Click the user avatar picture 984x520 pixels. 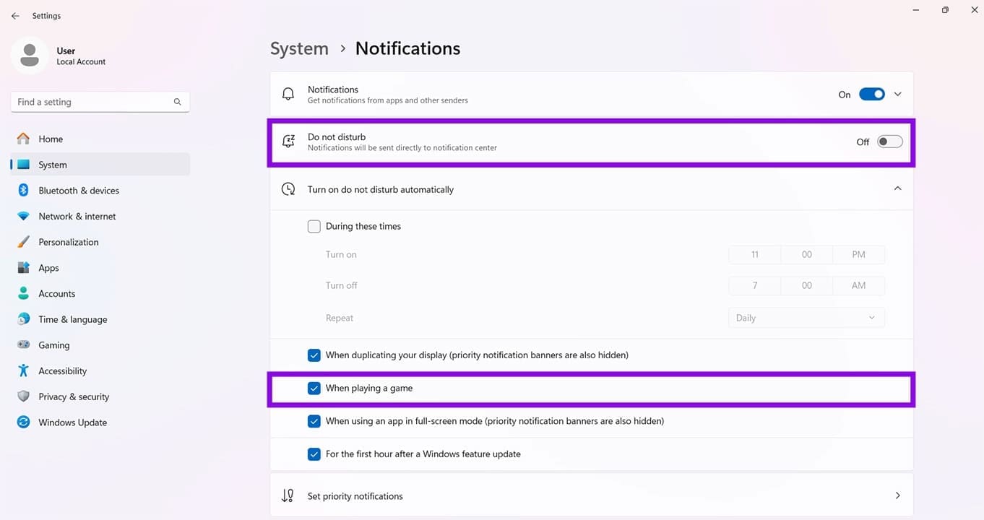tap(30, 55)
